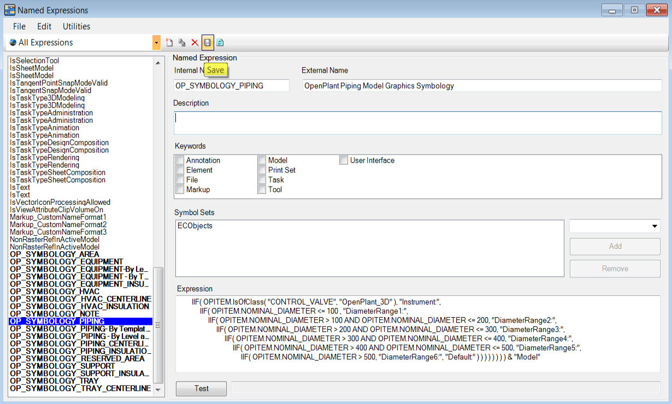Enable the User Interface keyword checkbox
This screenshot has width=672, height=404.
[344, 161]
